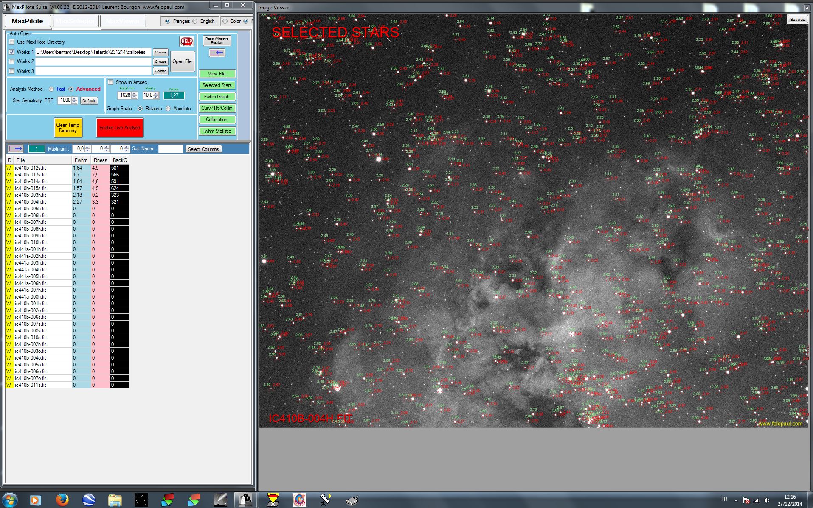Open the gray device icon in the taskbar
Screen dimensions: 813x508
(x=352, y=500)
